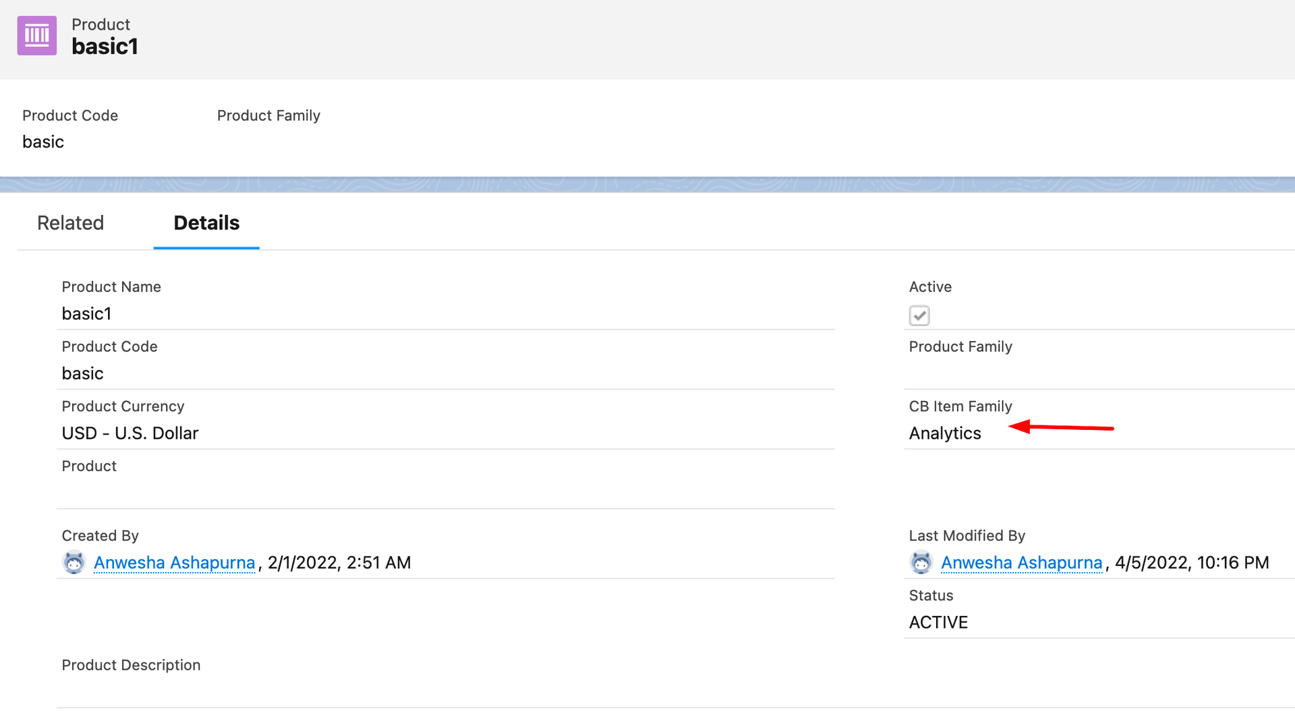Open Anwesha Ashapurna link under Last Modified By

click(1021, 563)
